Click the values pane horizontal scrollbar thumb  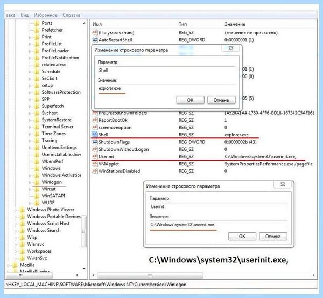[x=150, y=275]
